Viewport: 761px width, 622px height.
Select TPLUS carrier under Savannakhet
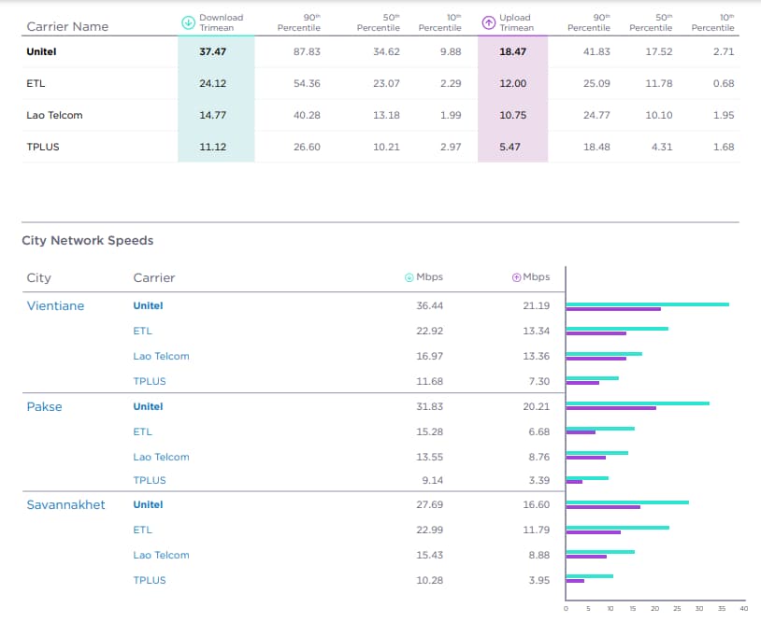150,580
